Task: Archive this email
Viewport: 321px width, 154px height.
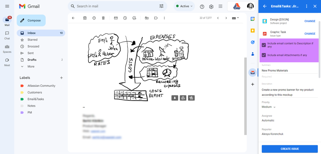Action: tap(85, 18)
